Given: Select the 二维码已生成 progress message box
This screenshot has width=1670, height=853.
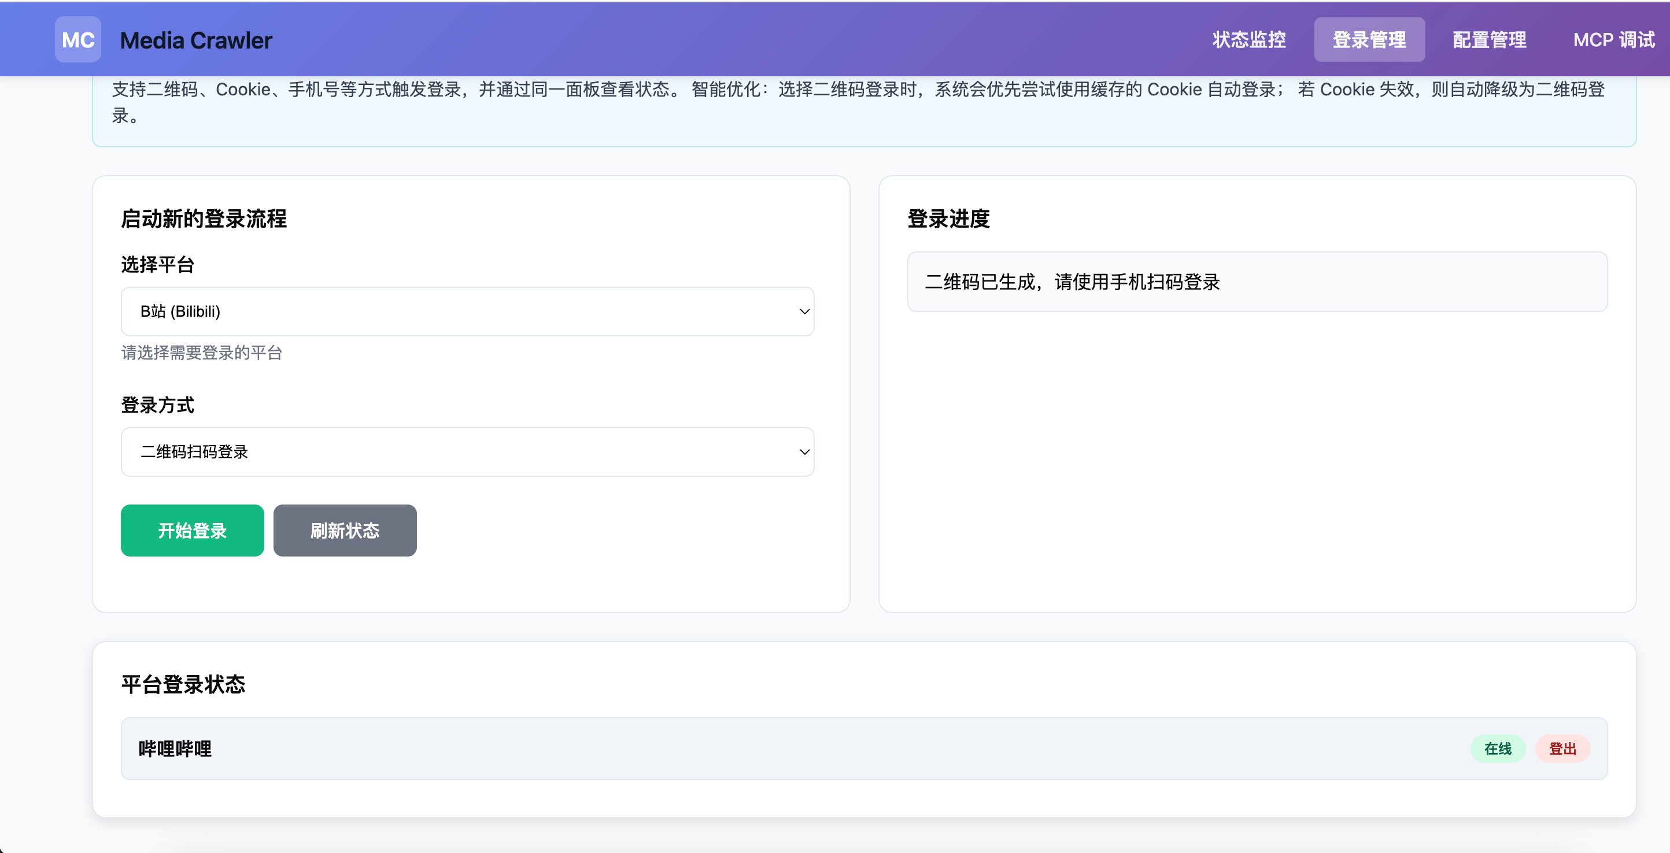Looking at the screenshot, I should tap(1257, 282).
